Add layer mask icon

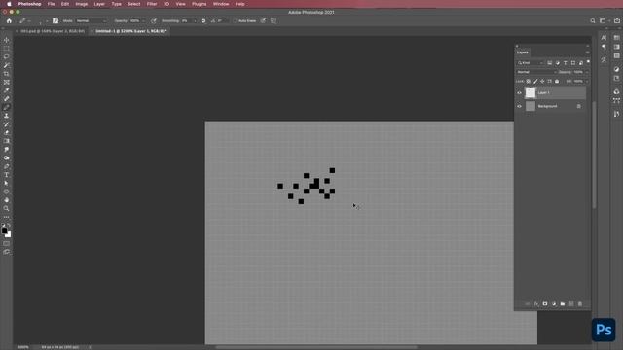coord(545,304)
